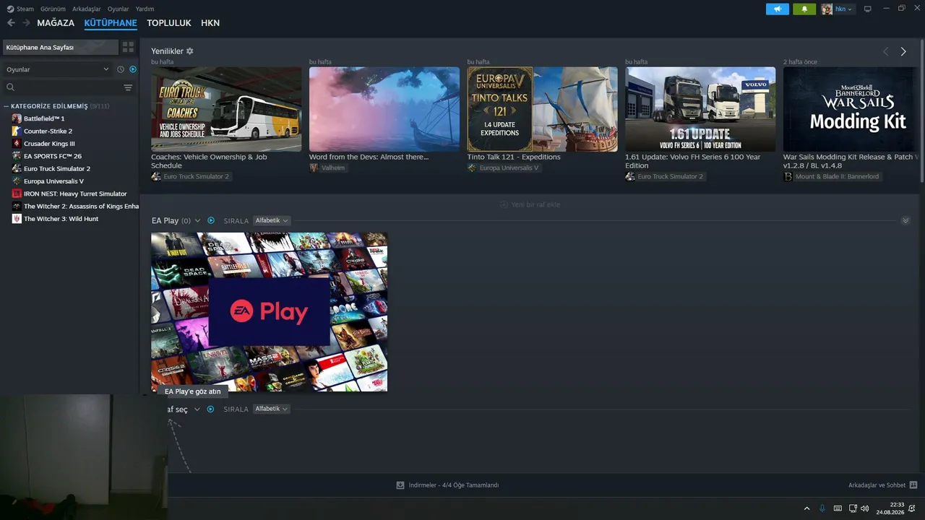Viewport: 925px width, 520px height.
Task: Change EA Play shelf sort order Alfabetik
Action: pyautogui.click(x=272, y=220)
